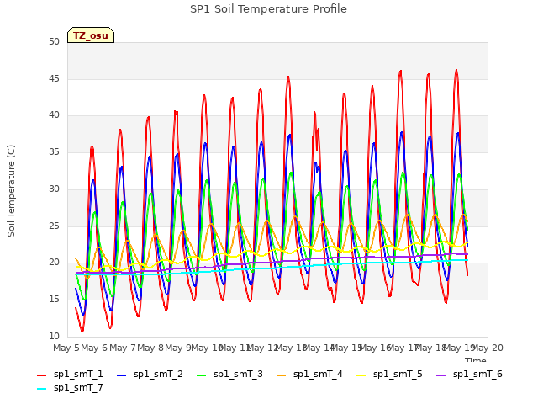Click the Soil Temperature (C) axis label

pyautogui.click(x=11, y=191)
